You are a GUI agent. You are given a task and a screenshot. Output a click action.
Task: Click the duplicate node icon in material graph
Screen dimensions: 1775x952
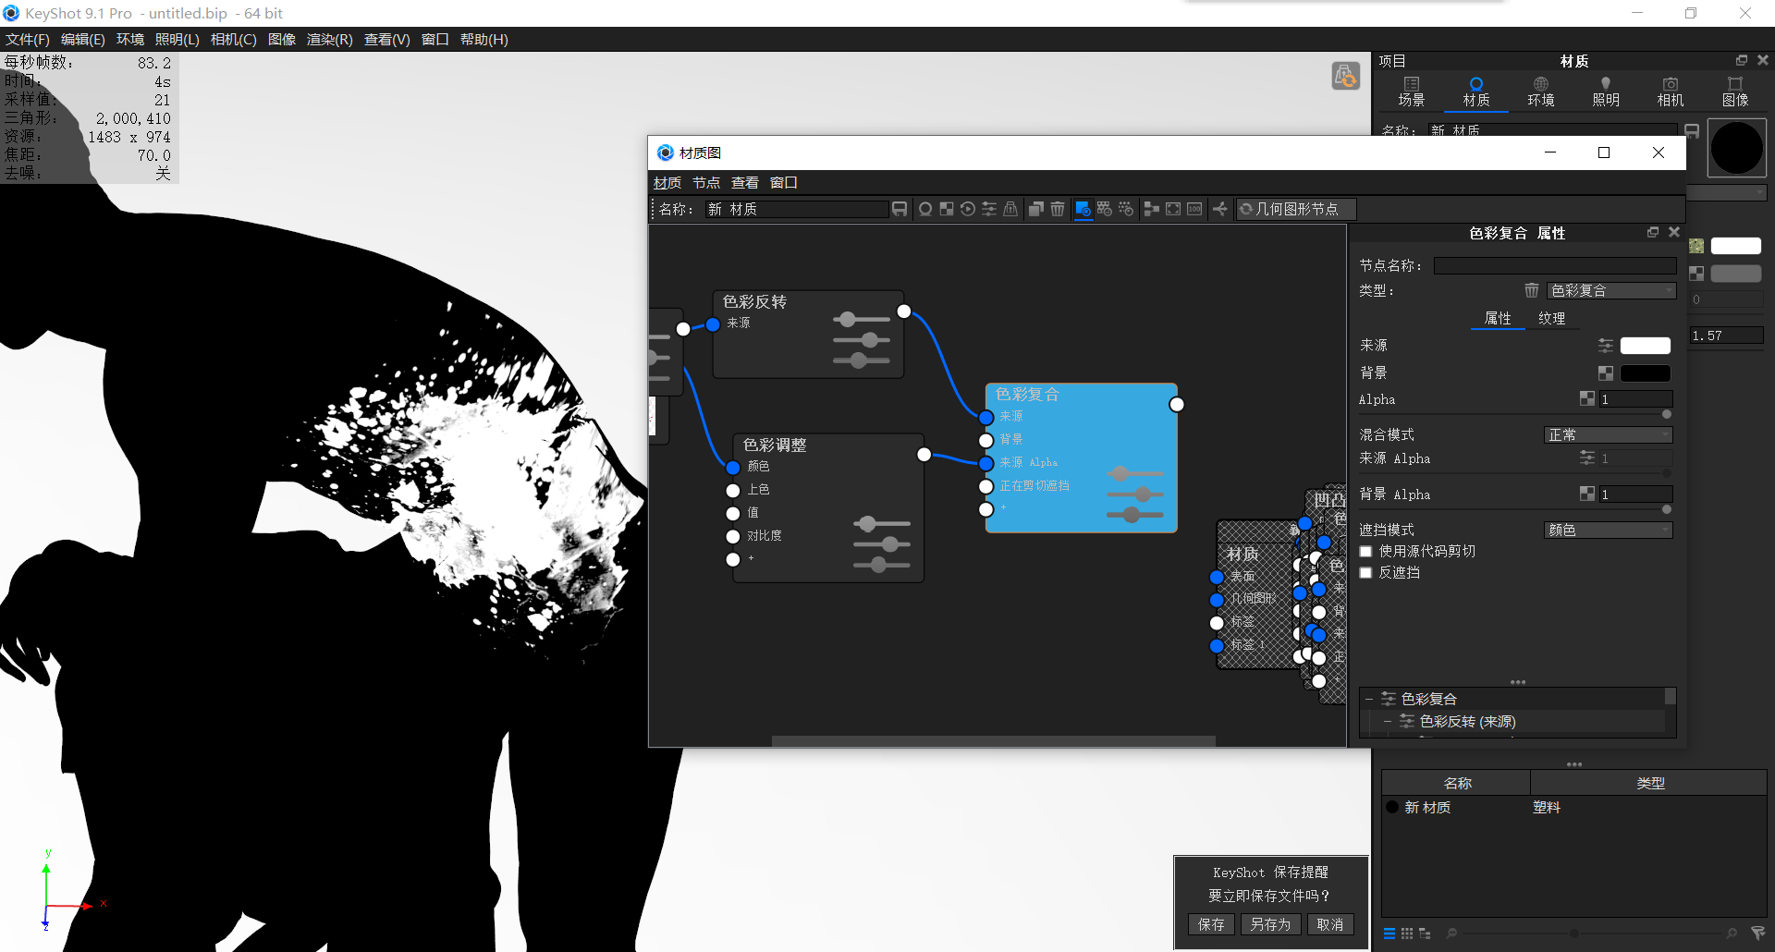coord(1036,209)
